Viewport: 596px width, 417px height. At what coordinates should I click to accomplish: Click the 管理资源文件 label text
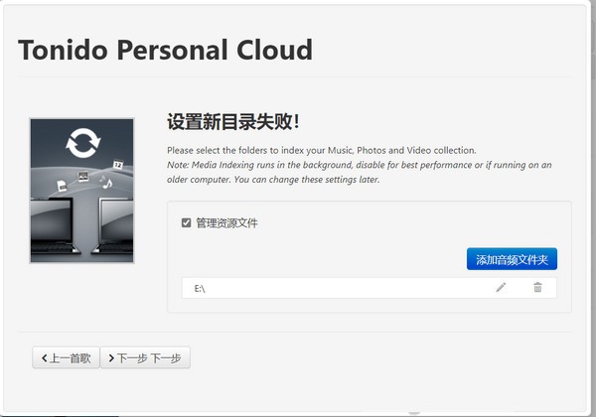[x=226, y=223]
